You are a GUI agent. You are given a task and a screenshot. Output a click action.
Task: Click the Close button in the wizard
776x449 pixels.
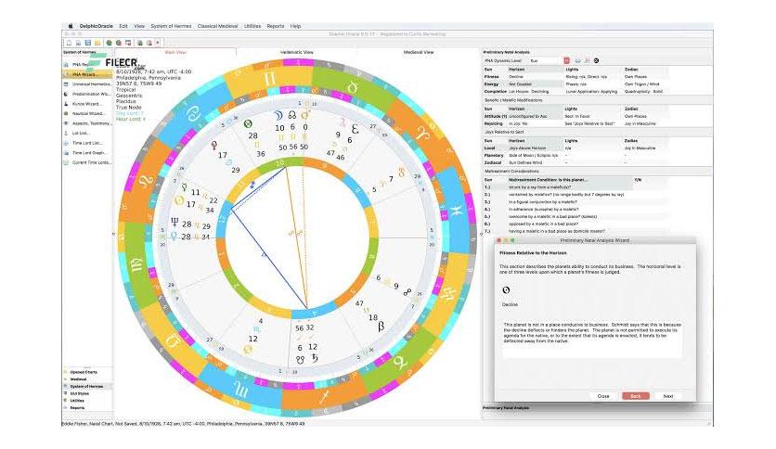603,396
